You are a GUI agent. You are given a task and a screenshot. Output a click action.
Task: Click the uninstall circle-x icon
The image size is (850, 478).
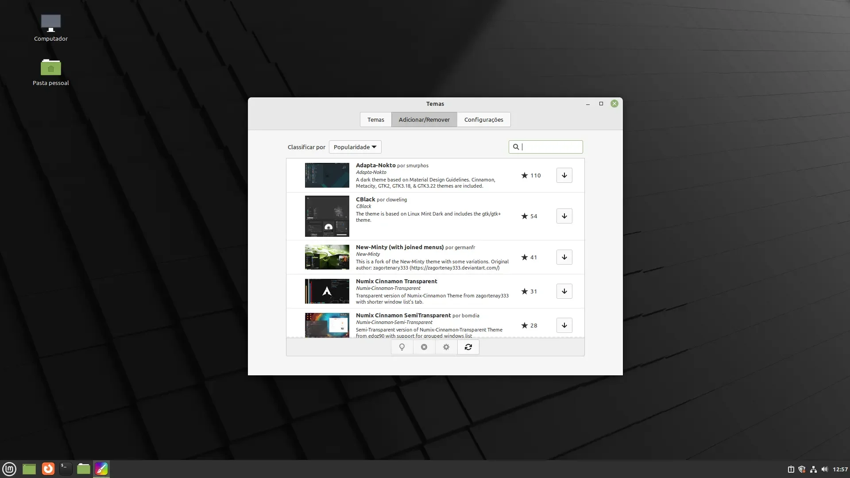click(x=424, y=347)
